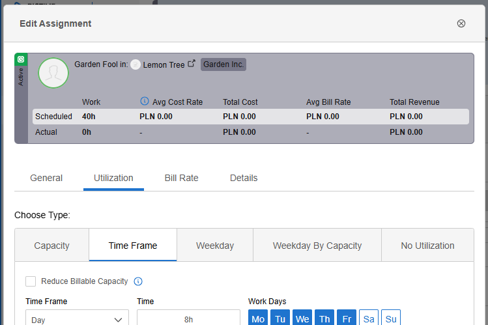Screen dimensions: 488x325
Task: Toggle Wednesday work day
Action: [302, 318]
